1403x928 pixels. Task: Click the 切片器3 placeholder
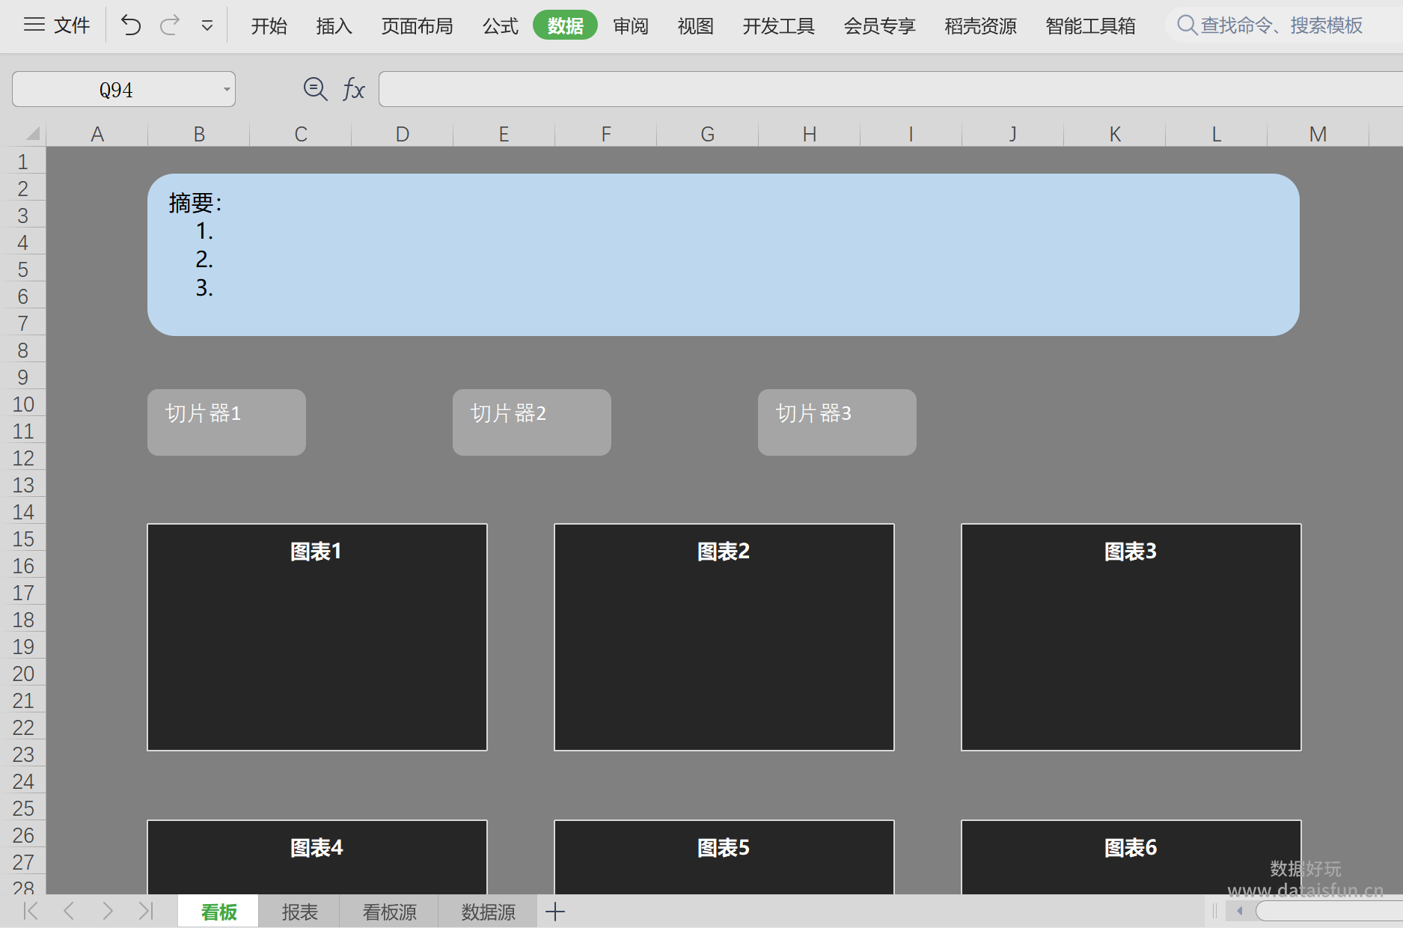[x=837, y=422]
